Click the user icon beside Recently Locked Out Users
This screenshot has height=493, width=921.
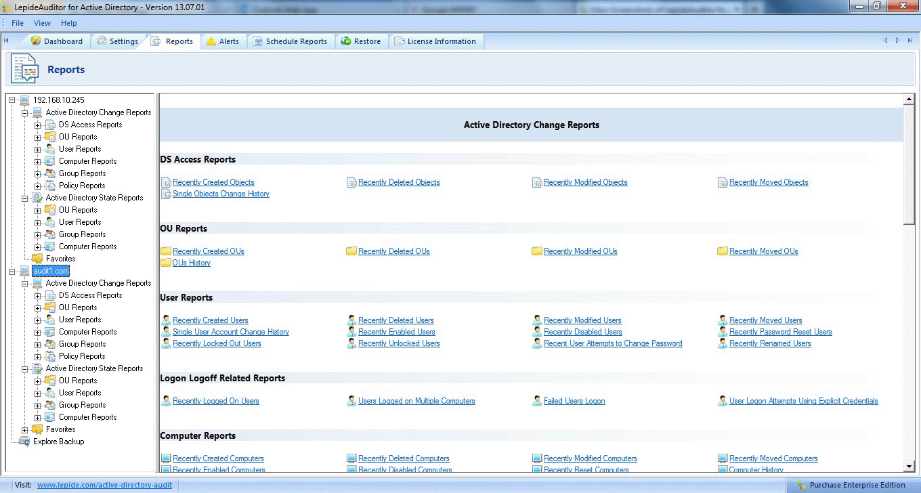[166, 343]
